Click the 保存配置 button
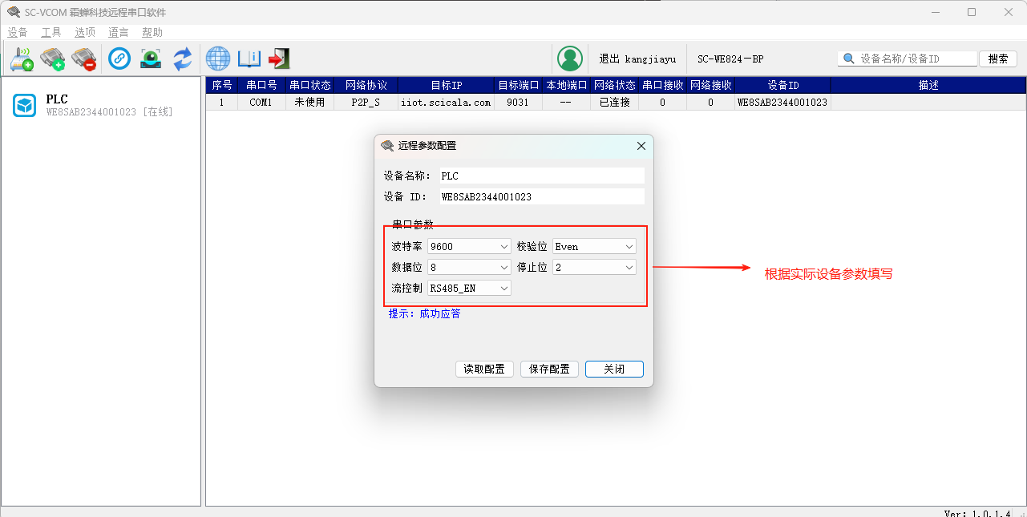This screenshot has width=1027, height=517. pos(549,370)
